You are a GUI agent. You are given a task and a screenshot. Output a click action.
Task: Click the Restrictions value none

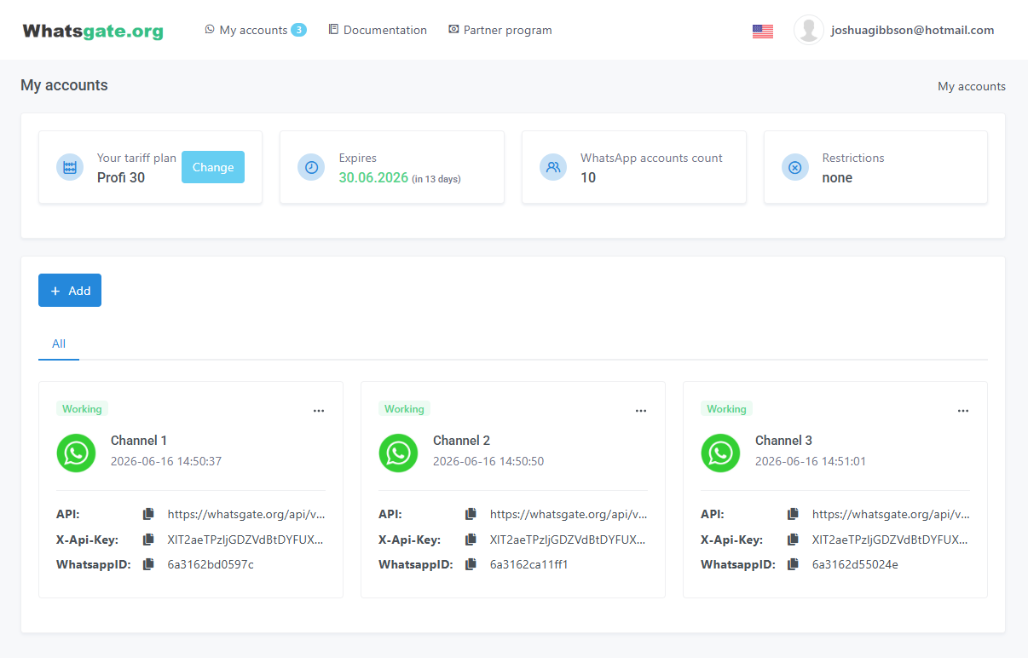click(837, 177)
